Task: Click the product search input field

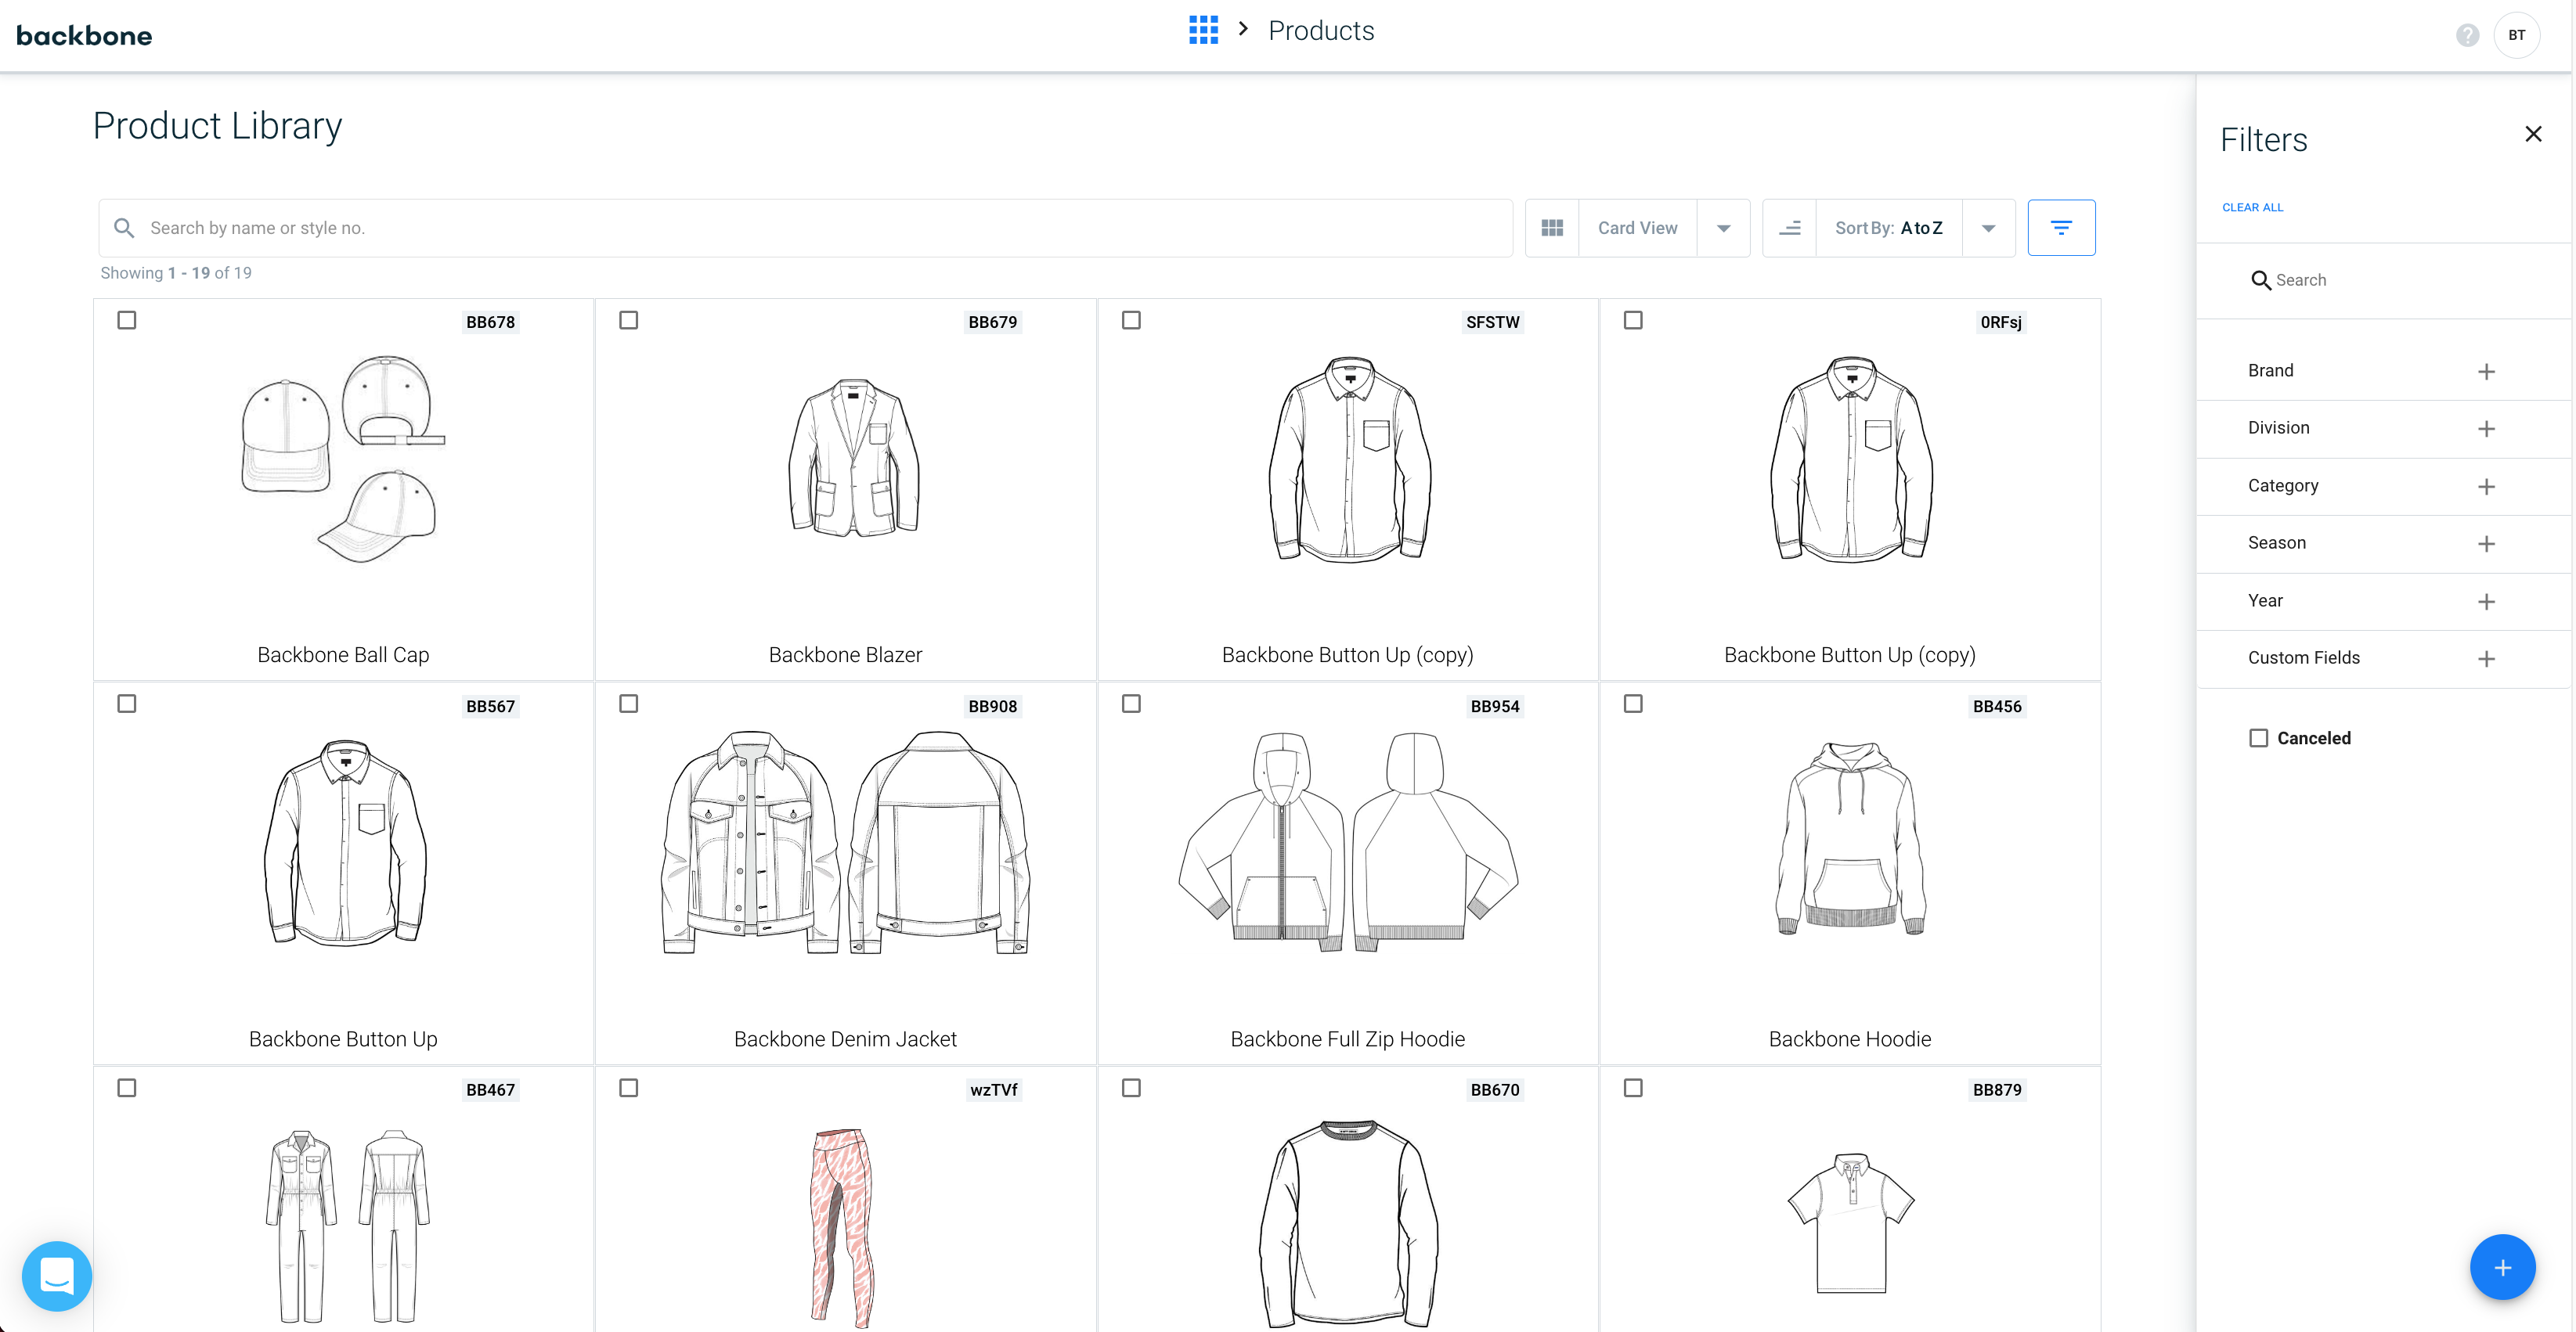Action: [805, 228]
